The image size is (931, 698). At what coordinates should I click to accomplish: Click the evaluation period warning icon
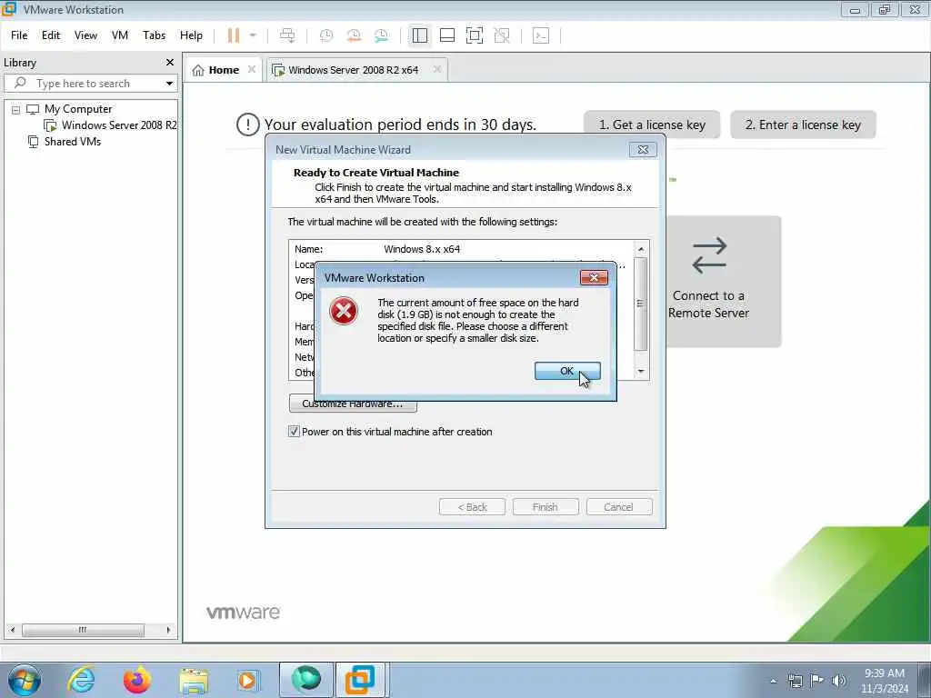247,125
